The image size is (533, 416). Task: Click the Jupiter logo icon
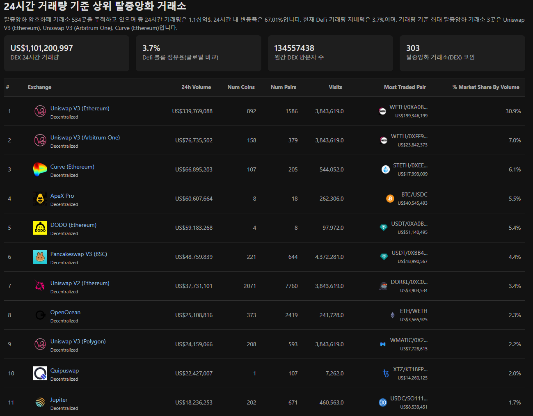pos(40,402)
